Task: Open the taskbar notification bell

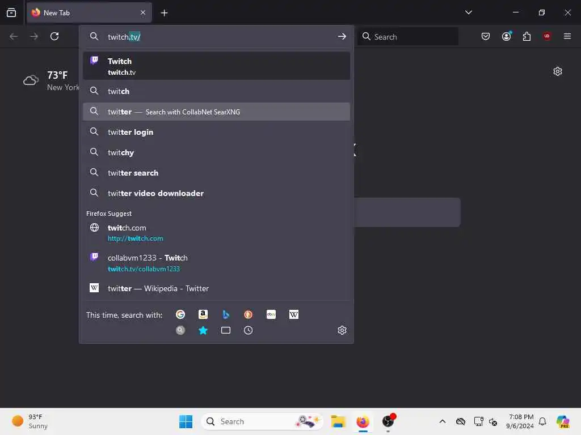Action: (x=542, y=421)
